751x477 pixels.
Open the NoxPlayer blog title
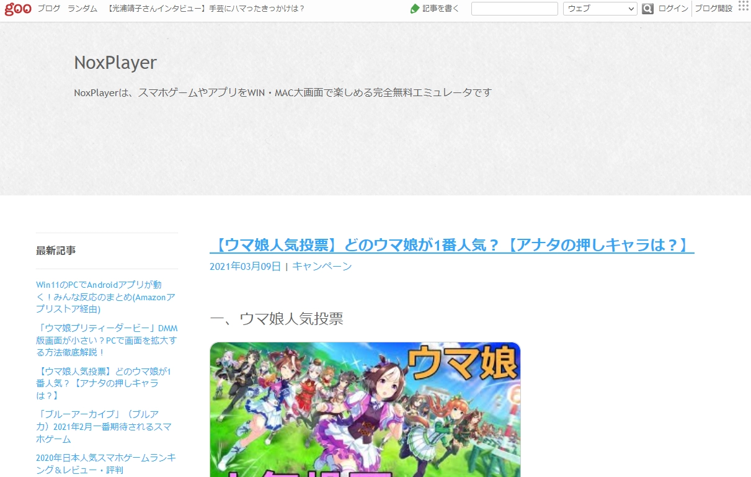coord(115,63)
